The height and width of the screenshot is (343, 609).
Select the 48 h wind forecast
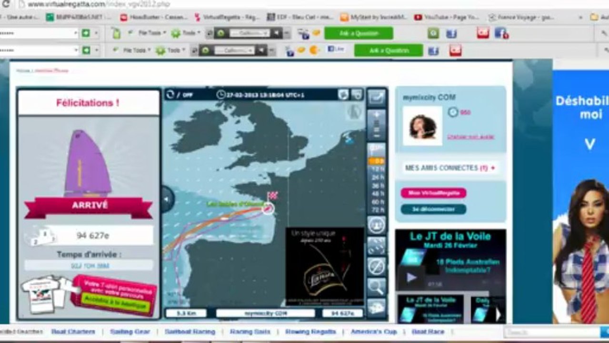(377, 193)
